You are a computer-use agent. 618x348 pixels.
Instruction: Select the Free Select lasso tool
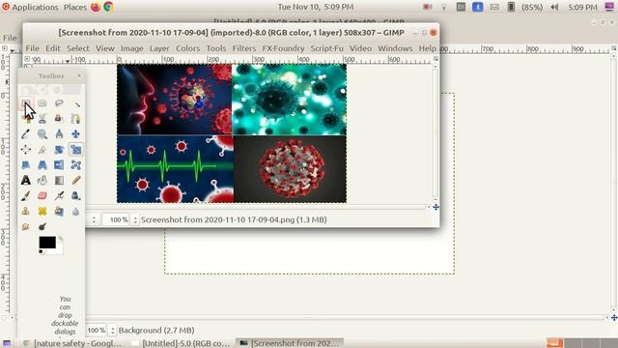coord(59,103)
